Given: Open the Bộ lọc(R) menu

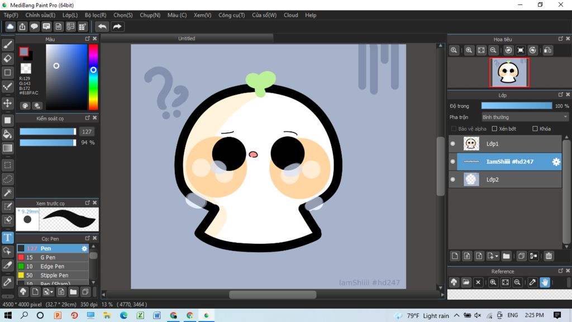Looking at the screenshot, I should coord(96,15).
